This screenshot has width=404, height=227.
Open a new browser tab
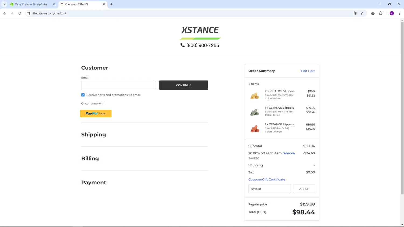(112, 4)
